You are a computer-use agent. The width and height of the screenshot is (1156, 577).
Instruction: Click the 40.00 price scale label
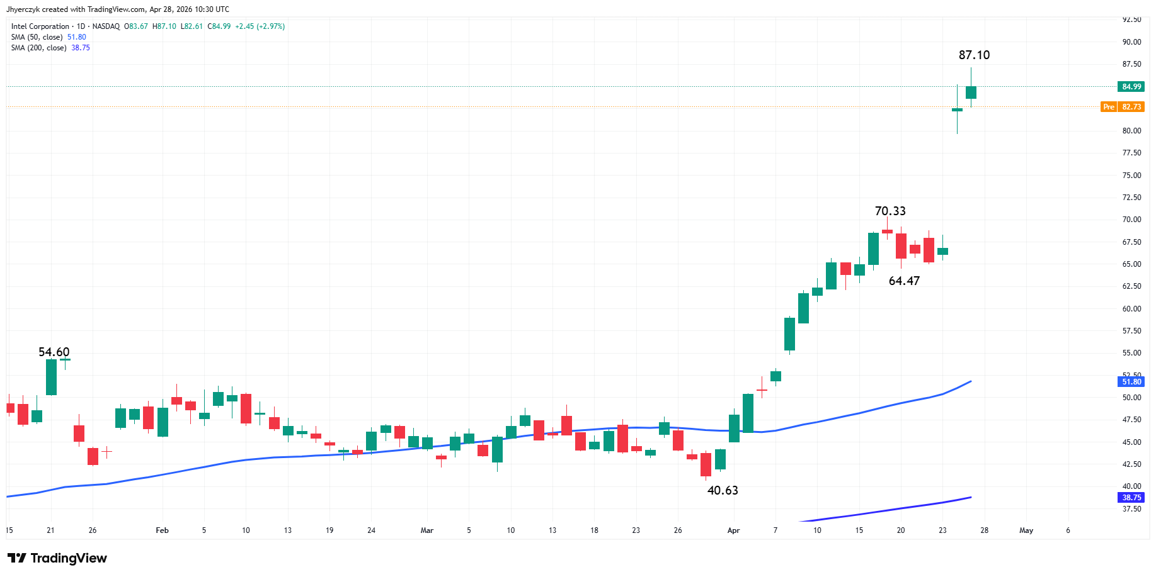tap(1131, 486)
